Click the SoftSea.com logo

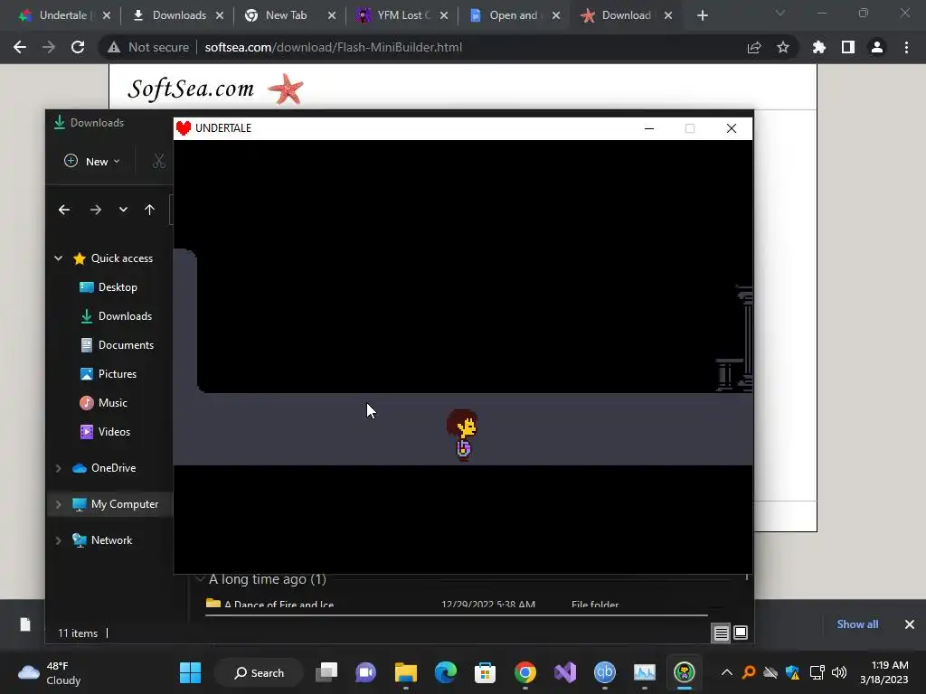(x=215, y=89)
